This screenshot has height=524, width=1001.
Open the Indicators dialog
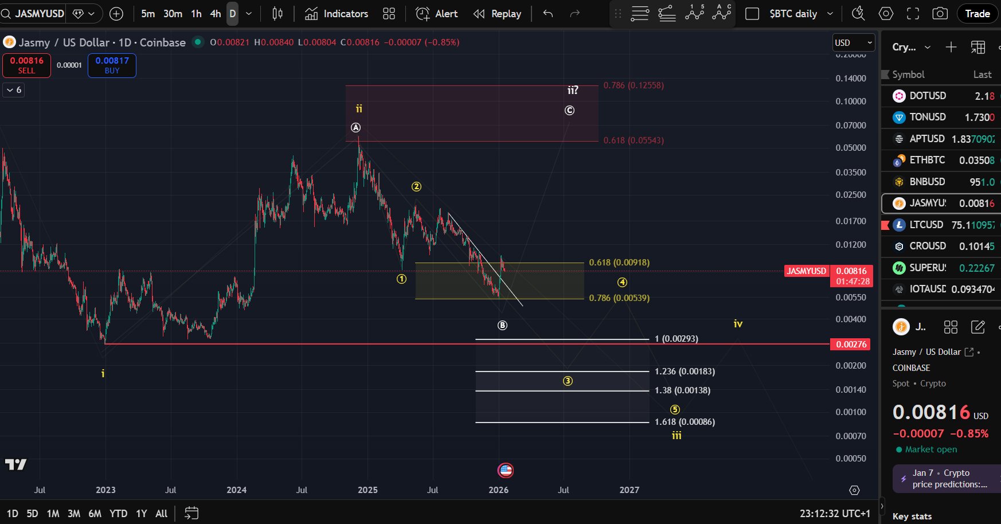tap(337, 14)
